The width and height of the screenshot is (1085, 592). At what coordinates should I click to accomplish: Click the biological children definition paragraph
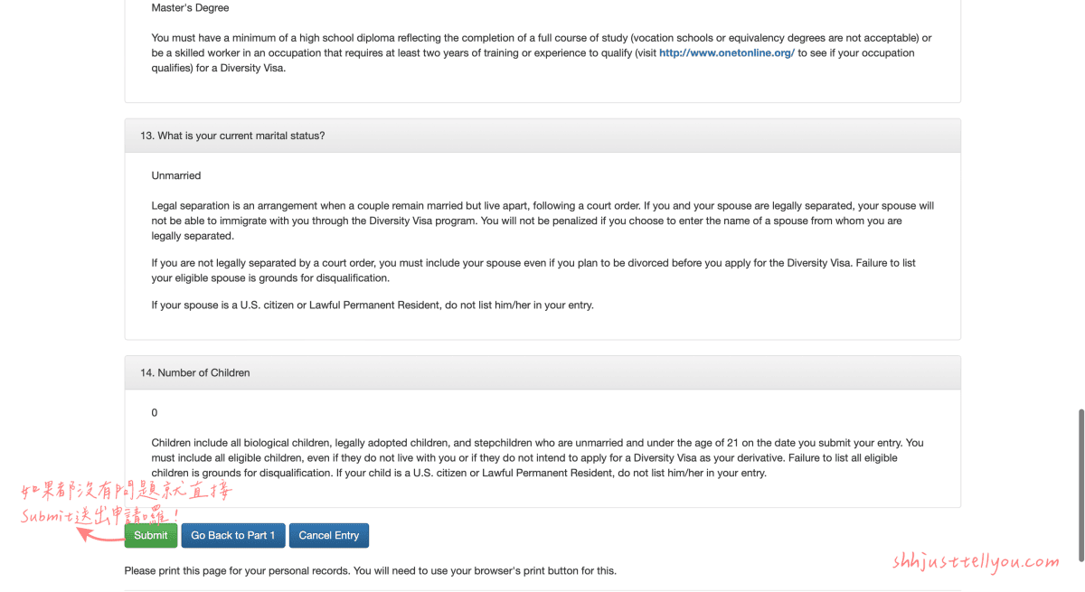point(538,458)
